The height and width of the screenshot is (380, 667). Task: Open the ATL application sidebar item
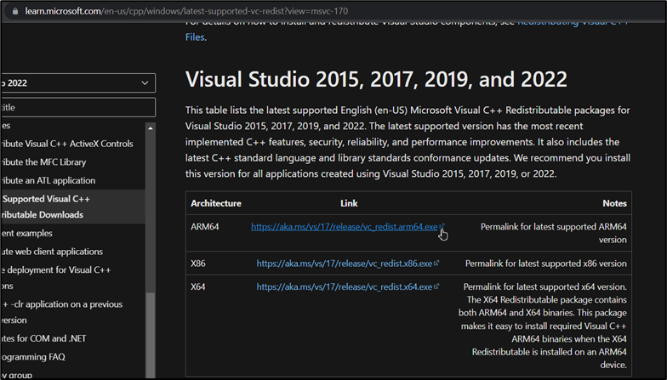pyautogui.click(x=48, y=180)
